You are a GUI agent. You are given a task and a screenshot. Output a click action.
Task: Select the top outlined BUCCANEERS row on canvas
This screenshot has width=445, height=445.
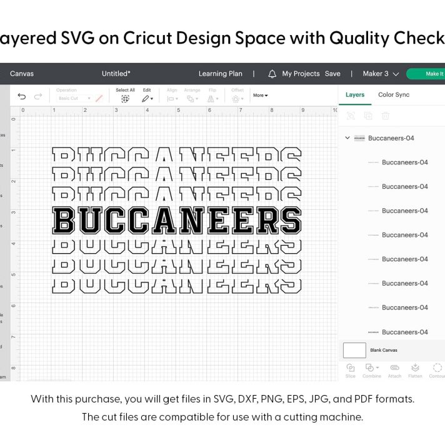[176, 154]
